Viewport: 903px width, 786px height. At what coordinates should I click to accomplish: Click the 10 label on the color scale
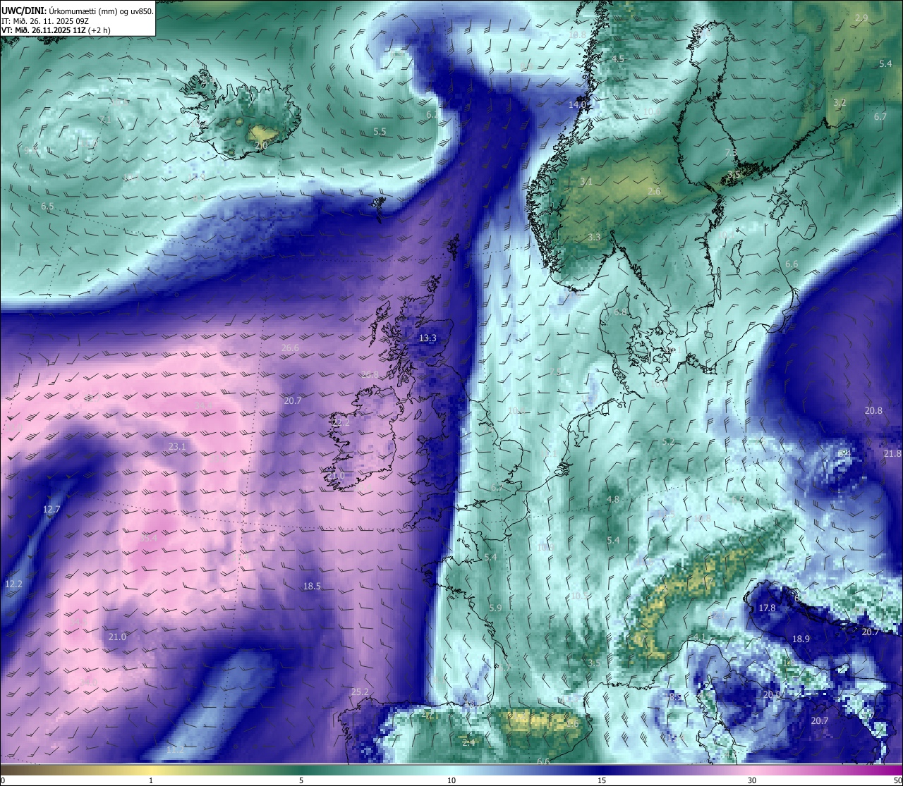tap(451, 780)
